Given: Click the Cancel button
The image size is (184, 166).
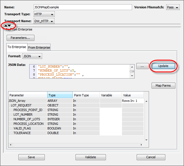Looking at the screenshot, I should 151,157.
